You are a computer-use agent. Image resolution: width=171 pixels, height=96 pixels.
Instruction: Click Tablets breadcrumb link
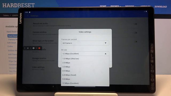(x=6, y=15)
